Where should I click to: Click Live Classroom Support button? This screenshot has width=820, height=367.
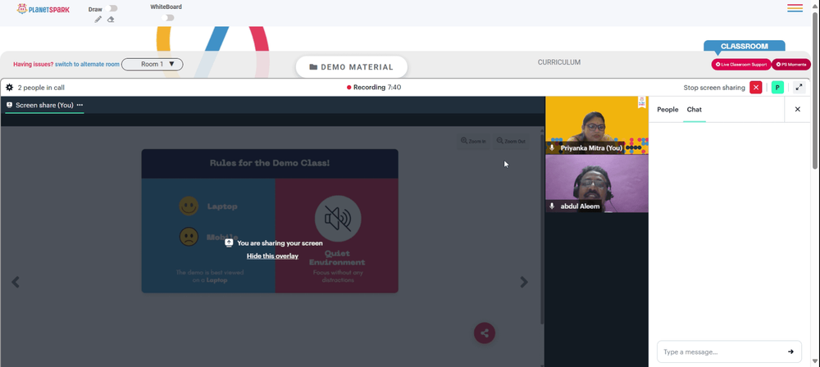pyautogui.click(x=741, y=64)
